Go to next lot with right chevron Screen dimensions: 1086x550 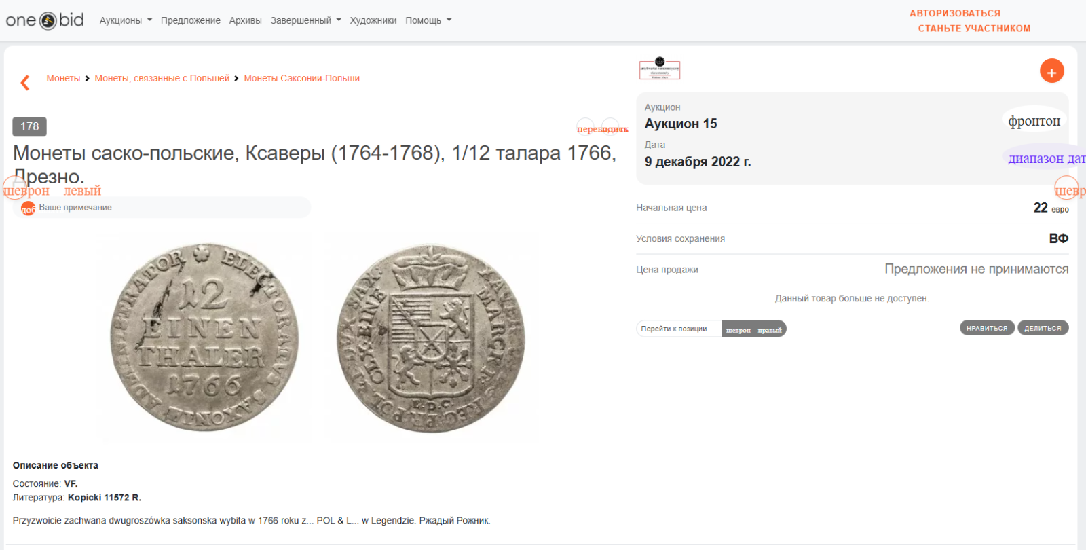(x=1066, y=187)
